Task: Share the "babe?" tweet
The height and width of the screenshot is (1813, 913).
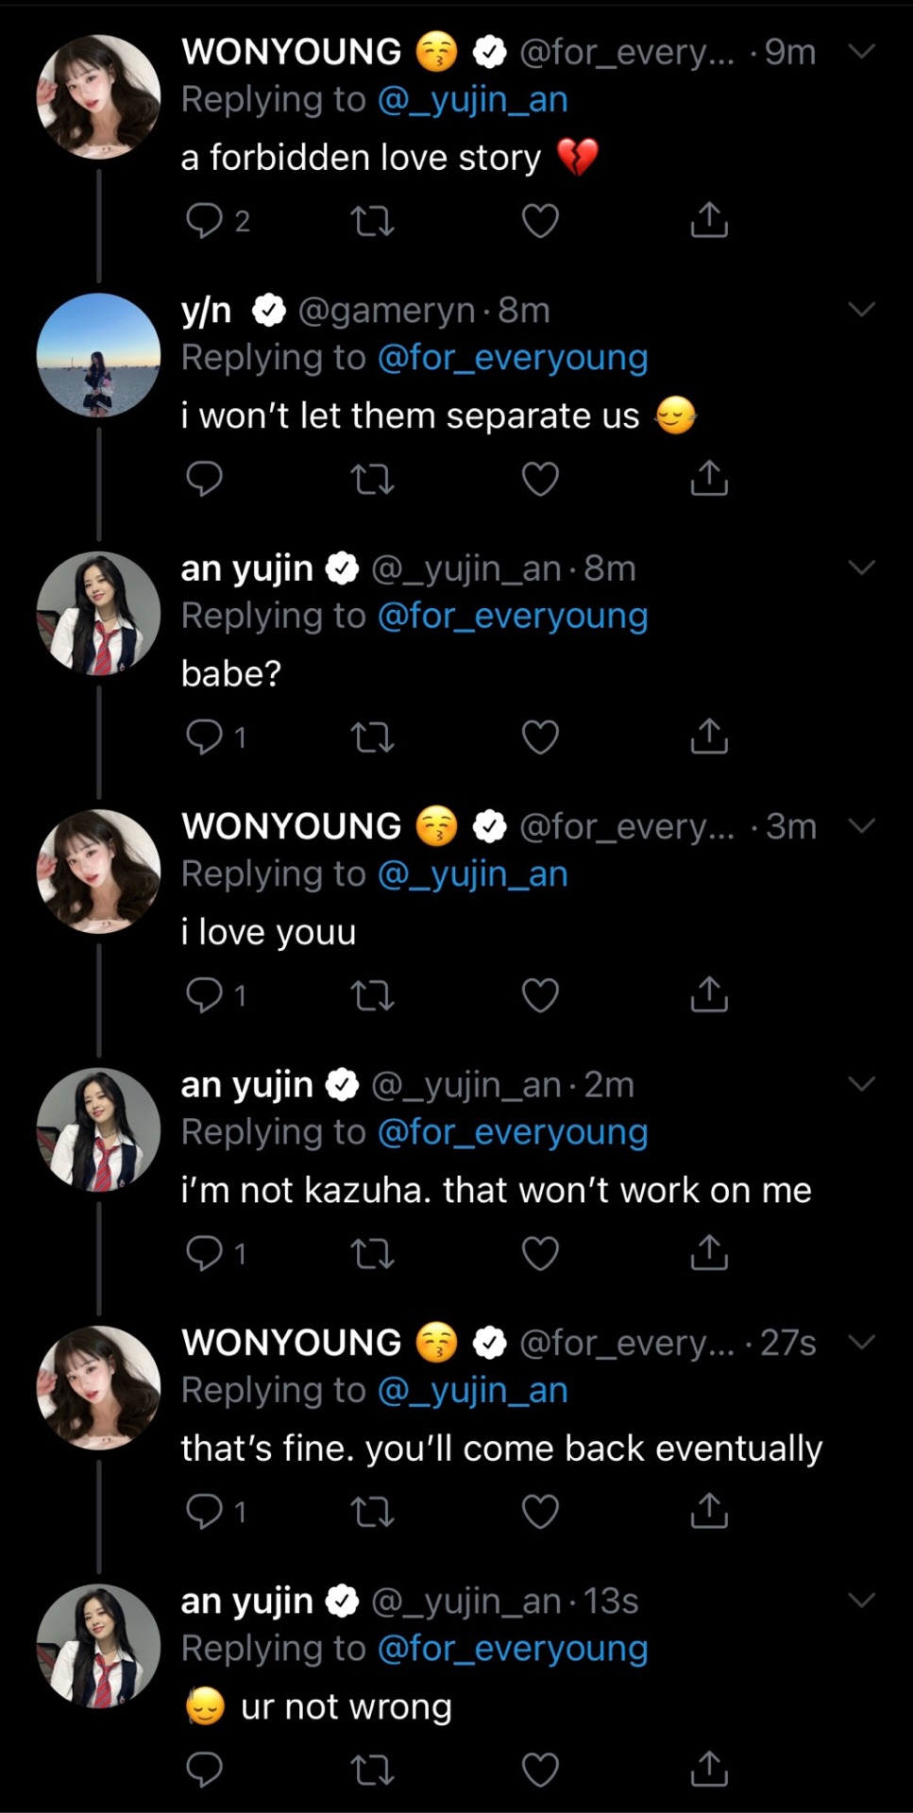Action: tap(709, 737)
